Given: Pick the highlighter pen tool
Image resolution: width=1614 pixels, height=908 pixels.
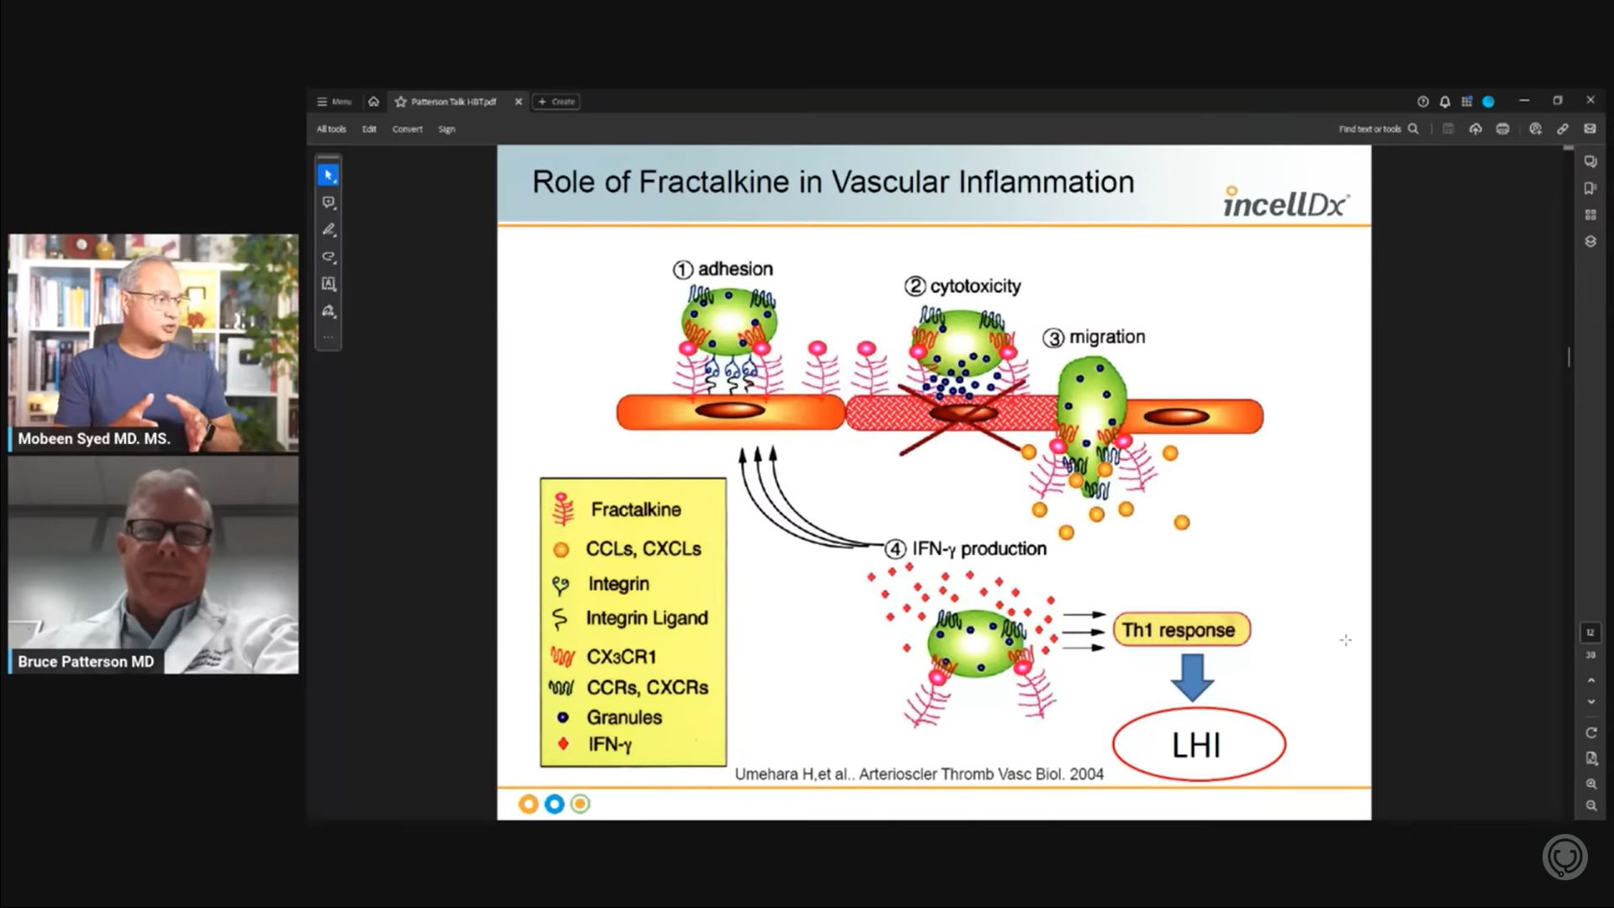Looking at the screenshot, I should (x=329, y=230).
